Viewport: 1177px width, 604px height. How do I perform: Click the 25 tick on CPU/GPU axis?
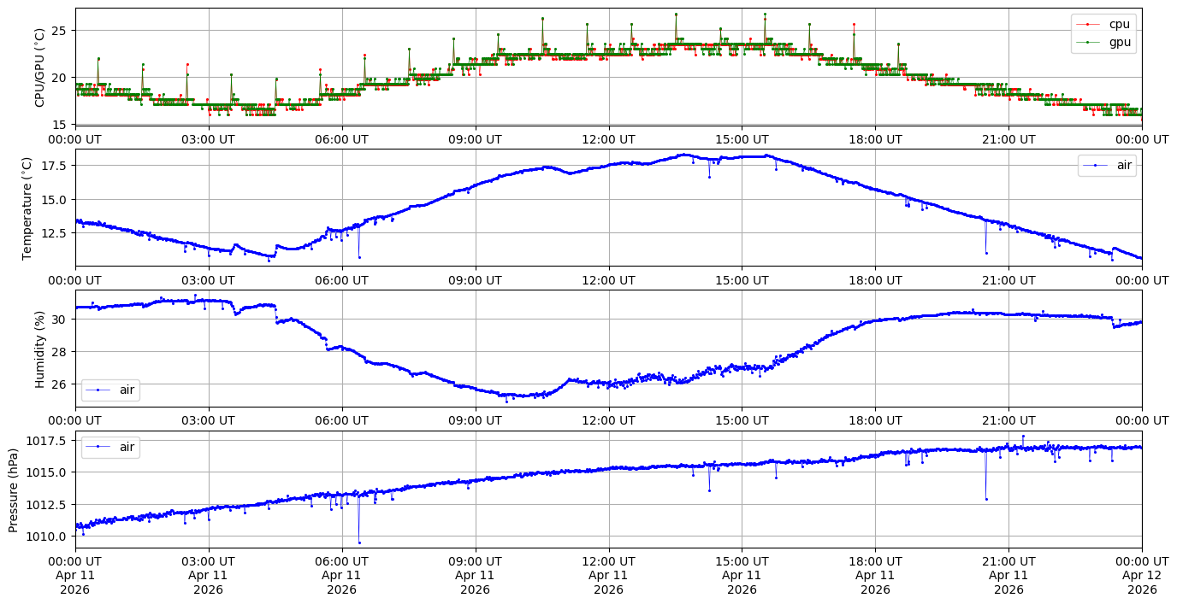click(61, 31)
